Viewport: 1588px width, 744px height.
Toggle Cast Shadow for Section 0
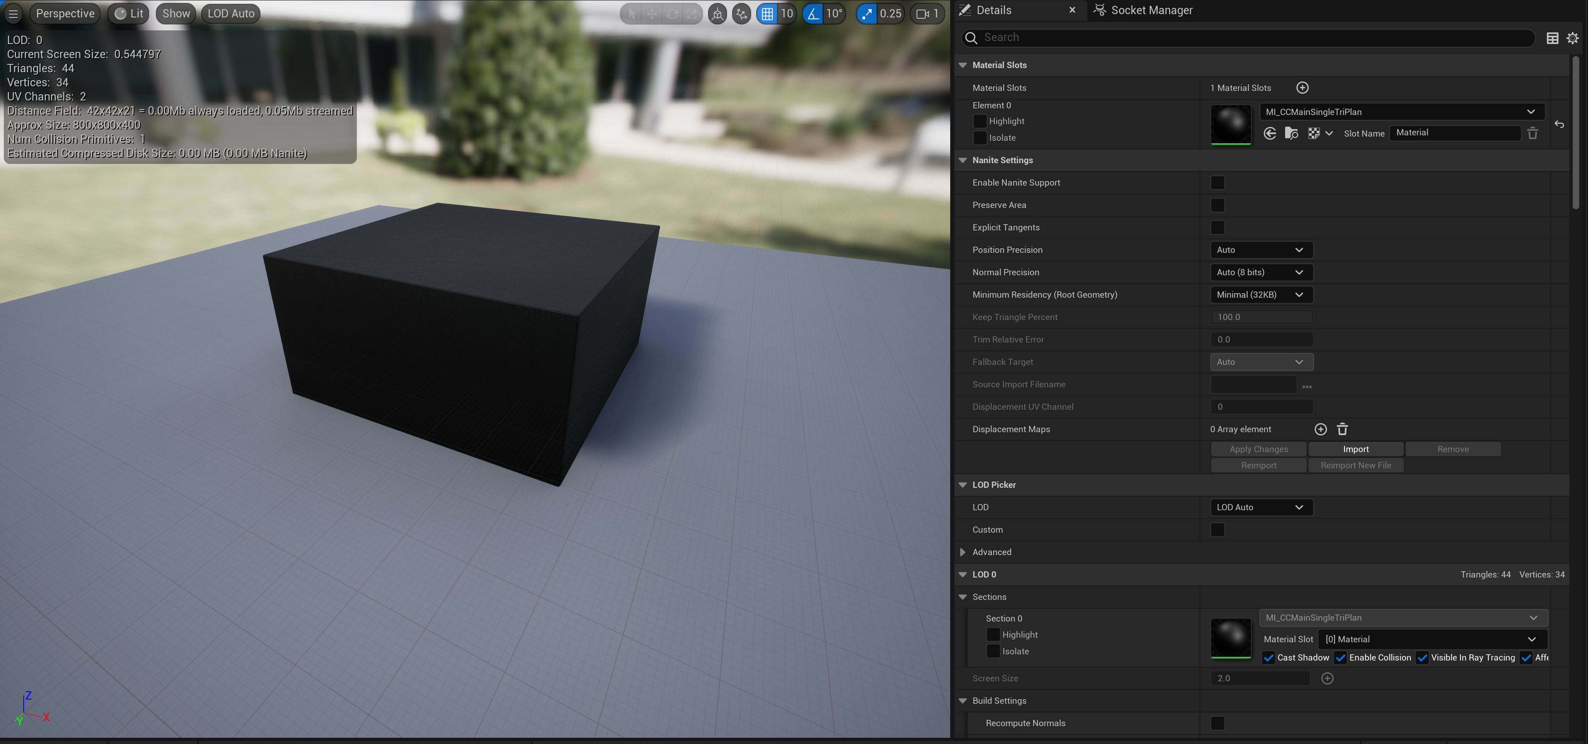tap(1268, 658)
